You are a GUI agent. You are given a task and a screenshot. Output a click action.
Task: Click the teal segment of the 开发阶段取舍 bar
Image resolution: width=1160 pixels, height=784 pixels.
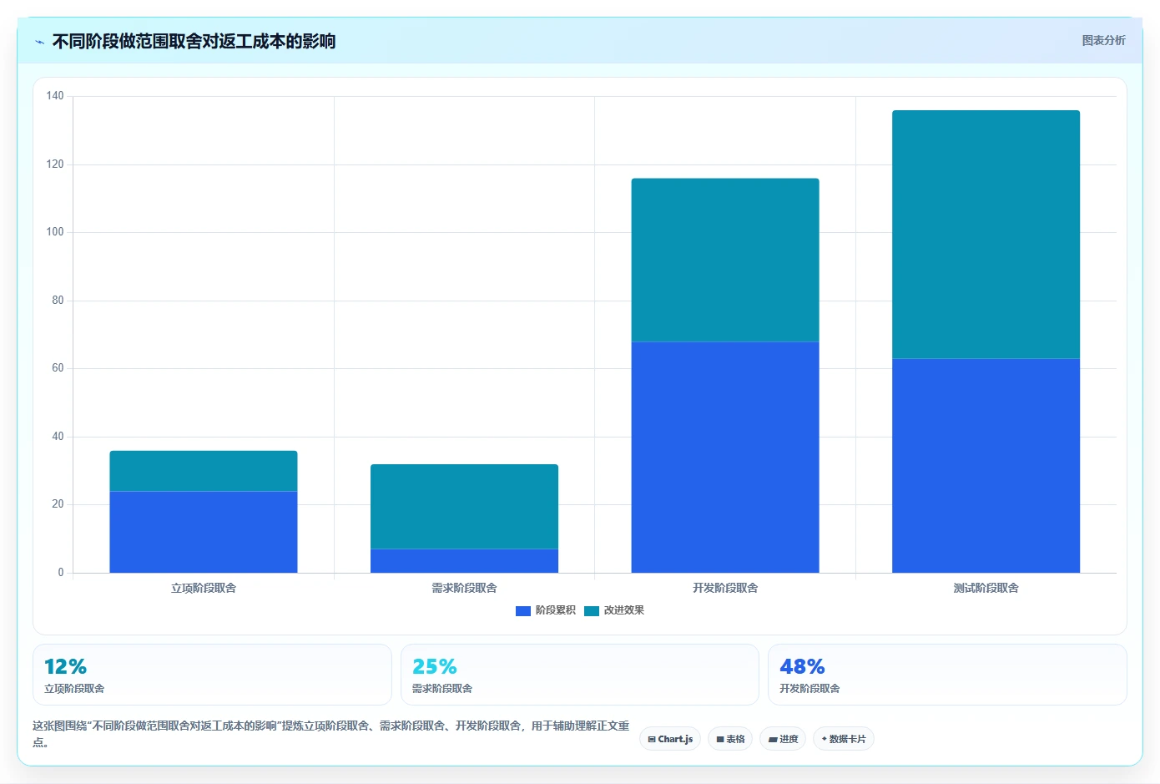click(725, 260)
